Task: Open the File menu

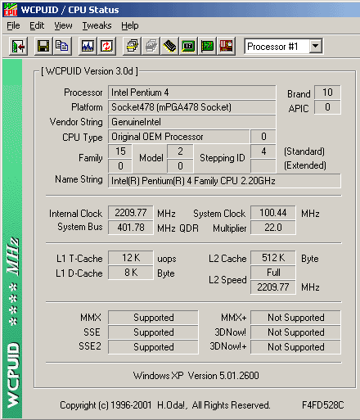Action: 13,25
